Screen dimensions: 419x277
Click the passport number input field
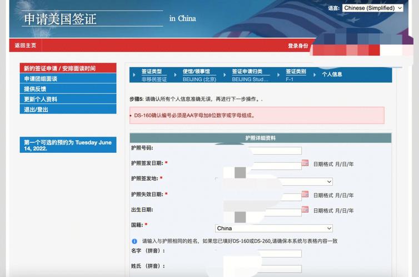pos(258,151)
